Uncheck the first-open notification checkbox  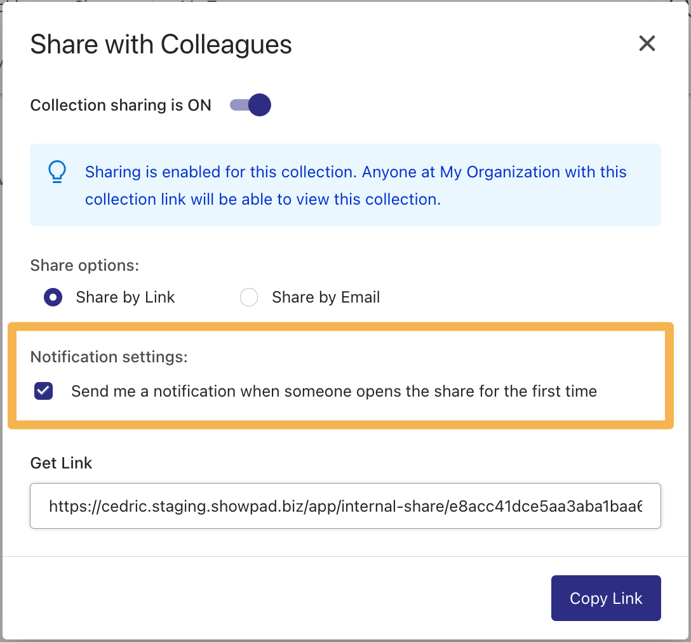point(44,391)
